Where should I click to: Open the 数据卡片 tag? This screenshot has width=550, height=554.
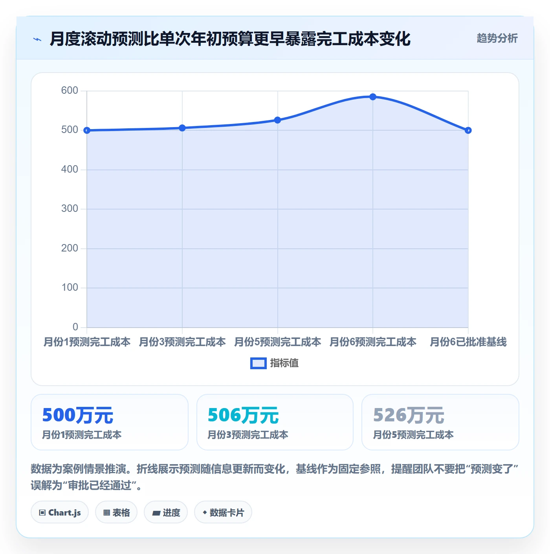(223, 512)
